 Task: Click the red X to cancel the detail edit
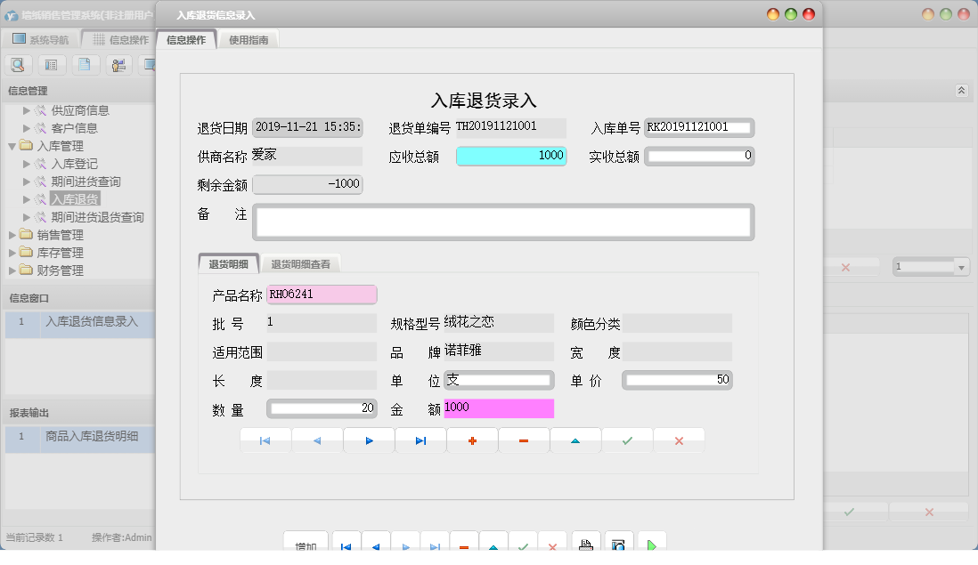point(679,440)
